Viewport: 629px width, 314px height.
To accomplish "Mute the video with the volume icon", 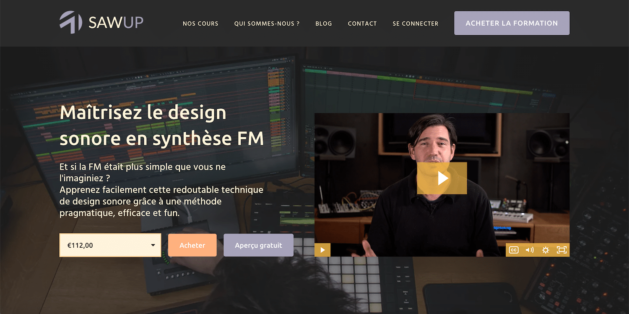I will point(530,250).
